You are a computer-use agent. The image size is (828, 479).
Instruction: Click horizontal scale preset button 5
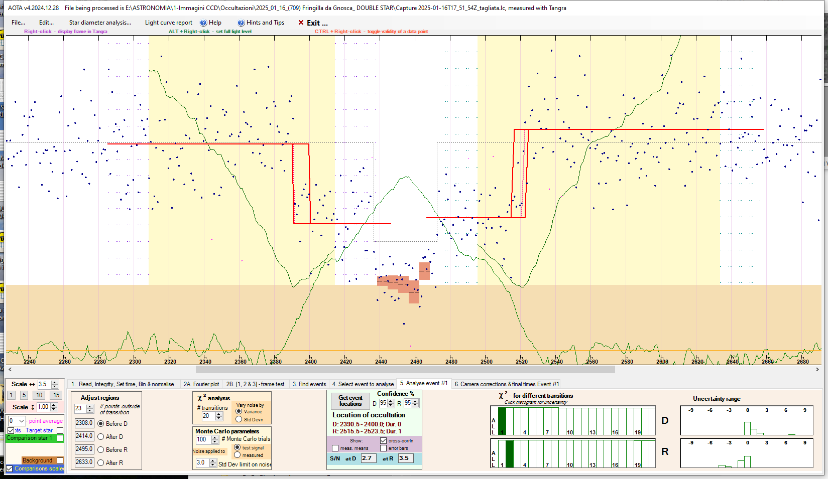click(x=24, y=395)
